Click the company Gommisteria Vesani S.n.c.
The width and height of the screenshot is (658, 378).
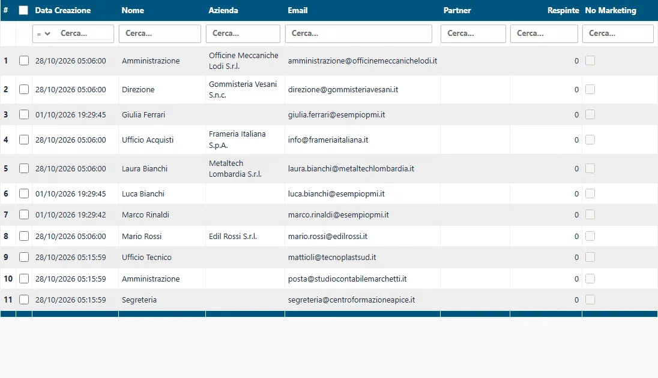243,90
